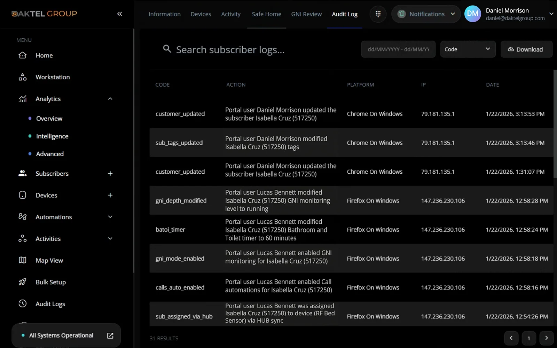Switch to the GNI Review tab
This screenshot has width=557, height=348.
[x=306, y=14]
